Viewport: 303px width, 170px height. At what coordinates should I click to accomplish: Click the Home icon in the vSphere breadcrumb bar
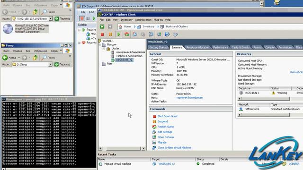point(120,26)
